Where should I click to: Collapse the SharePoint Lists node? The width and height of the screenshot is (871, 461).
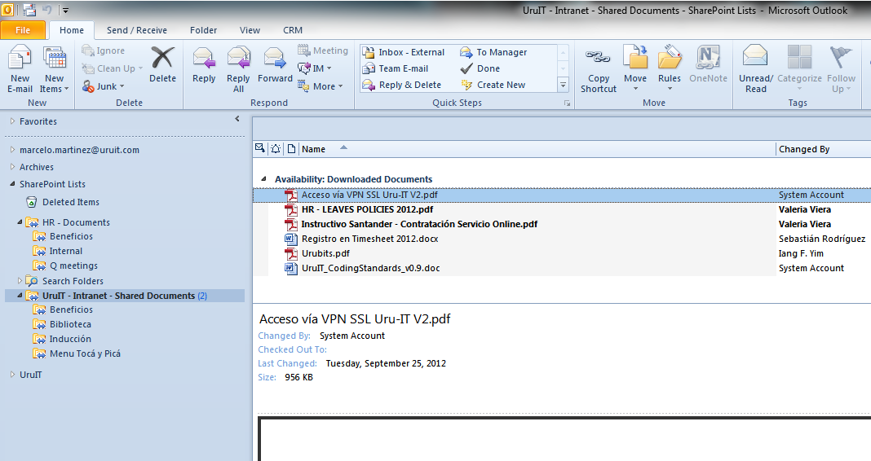click(12, 183)
